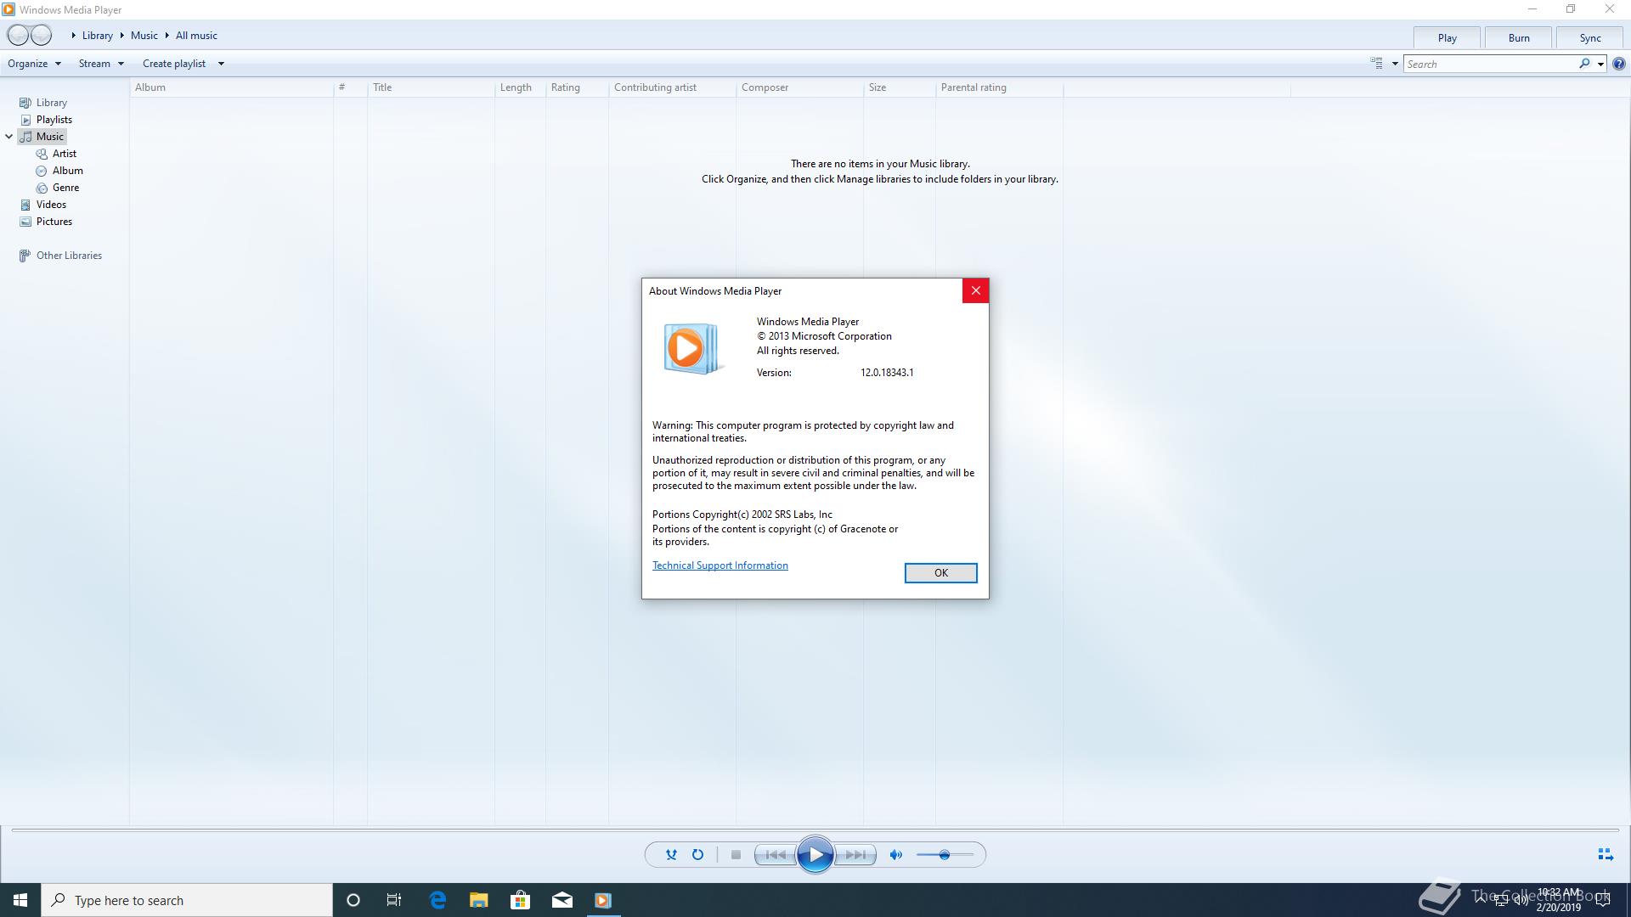The width and height of the screenshot is (1631, 917).
Task: Collapse the Music tree node
Action: pos(8,137)
